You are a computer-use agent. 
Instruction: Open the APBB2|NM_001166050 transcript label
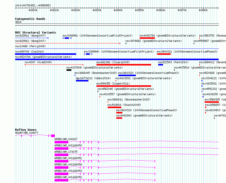click(x=68, y=145)
